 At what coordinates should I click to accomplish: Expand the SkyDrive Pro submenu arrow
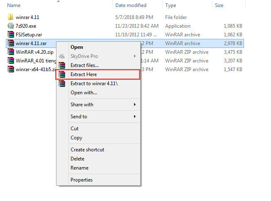tap(135, 56)
